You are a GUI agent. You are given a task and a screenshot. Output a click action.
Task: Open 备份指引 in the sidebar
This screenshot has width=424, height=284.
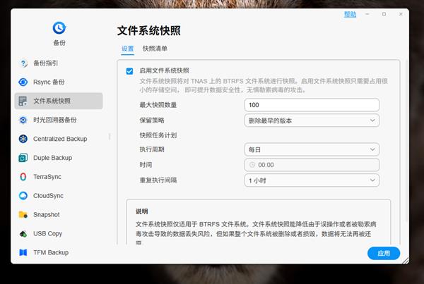click(59, 63)
